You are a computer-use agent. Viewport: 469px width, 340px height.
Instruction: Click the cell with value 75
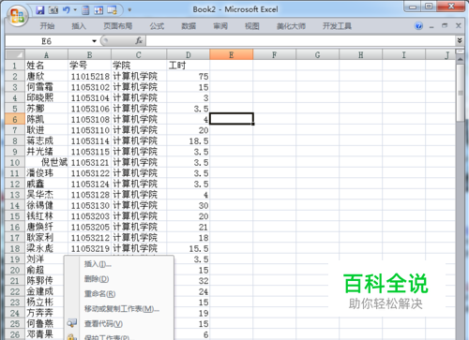[188, 76]
